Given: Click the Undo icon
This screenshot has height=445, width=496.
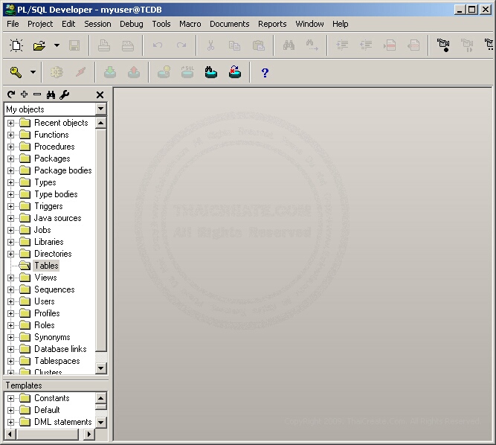Looking at the screenshot, I should pos(158,45).
